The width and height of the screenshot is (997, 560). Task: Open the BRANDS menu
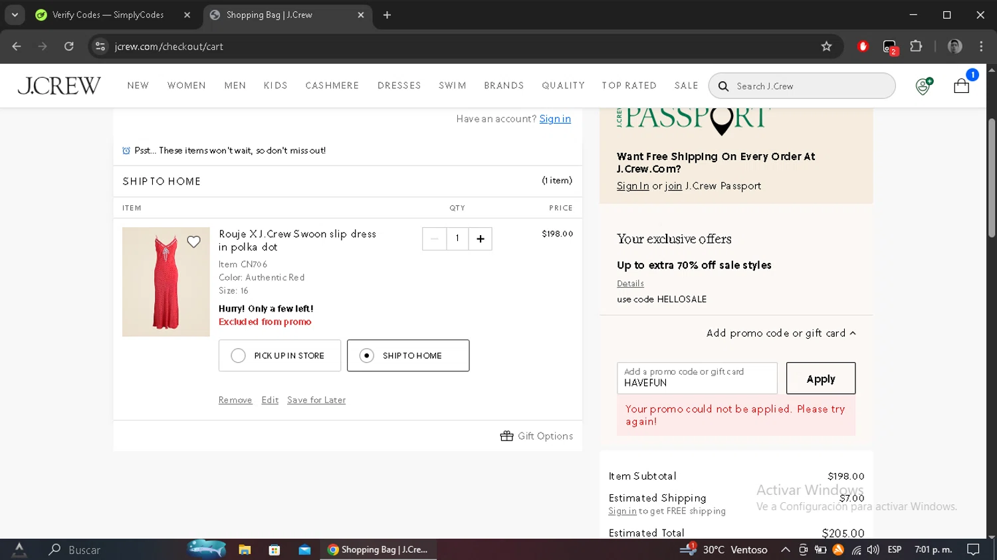tap(504, 86)
